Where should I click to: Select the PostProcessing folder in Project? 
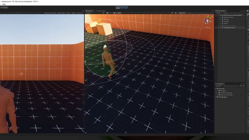pos(225,93)
